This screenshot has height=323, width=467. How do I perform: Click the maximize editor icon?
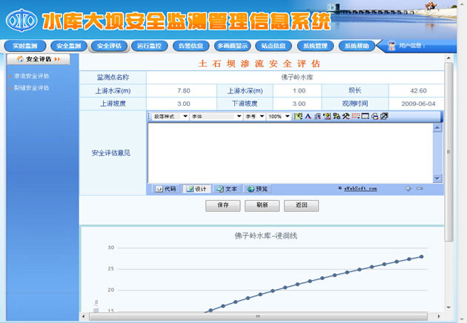[x=384, y=116]
